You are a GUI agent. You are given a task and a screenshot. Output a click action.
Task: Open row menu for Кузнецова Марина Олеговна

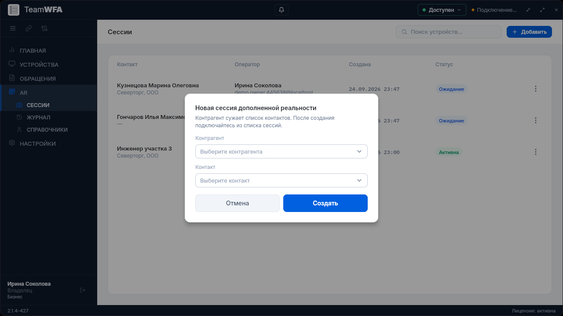536,89
